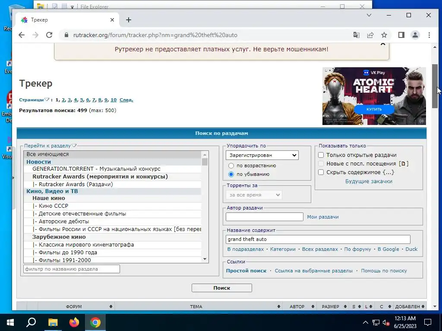
Task: Toggle Новые с посл. посещения checkbox
Action: [321, 163]
